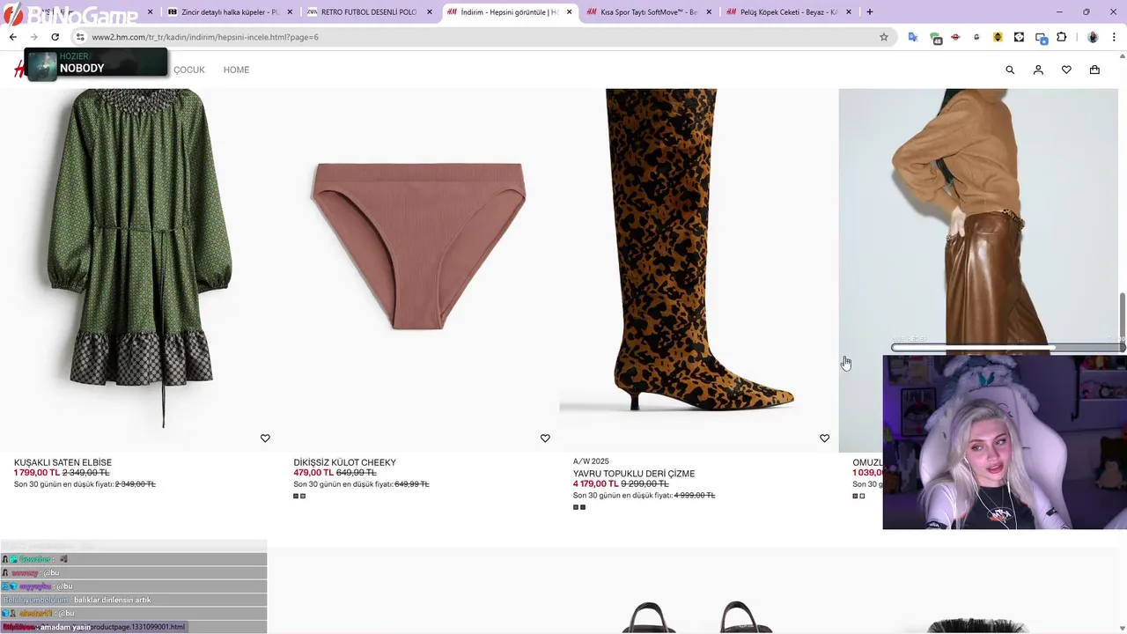Click the brown leather pants product image
The height and width of the screenshot is (634, 1127).
tap(978, 220)
